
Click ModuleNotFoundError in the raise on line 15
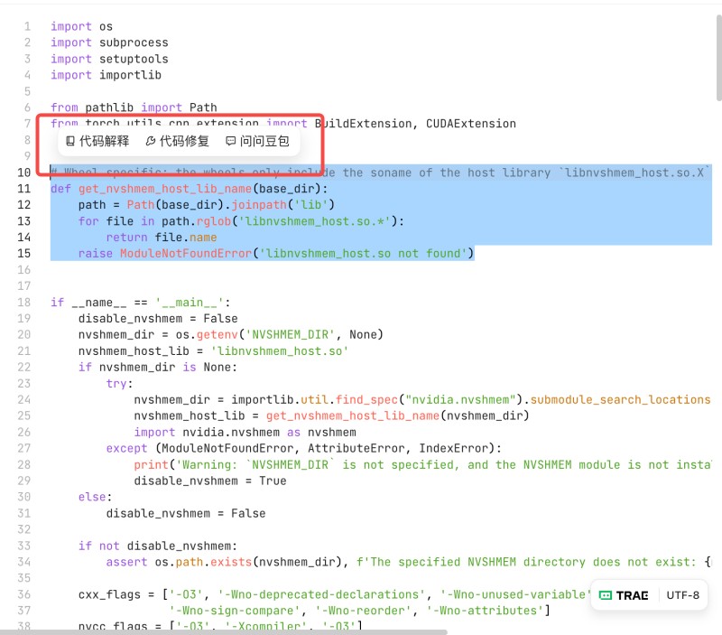pos(186,254)
